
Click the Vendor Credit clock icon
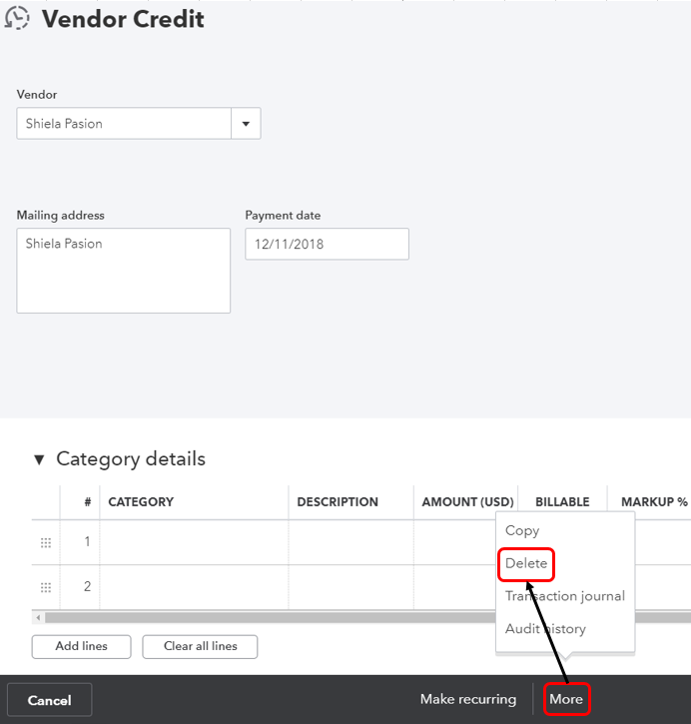(17, 19)
